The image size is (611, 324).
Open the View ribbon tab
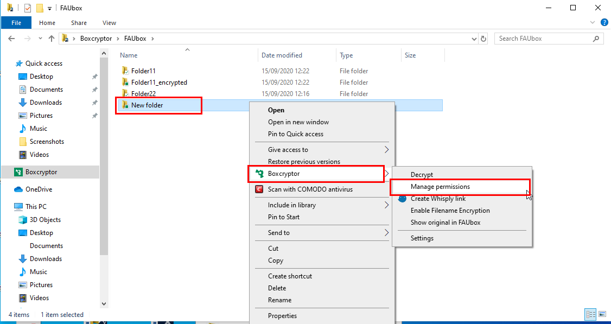tap(109, 23)
